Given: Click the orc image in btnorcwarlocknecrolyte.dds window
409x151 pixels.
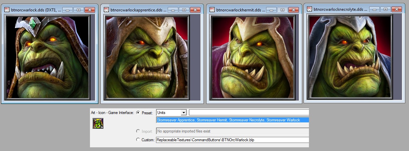Looking at the screenshot, I should tap(349, 57).
